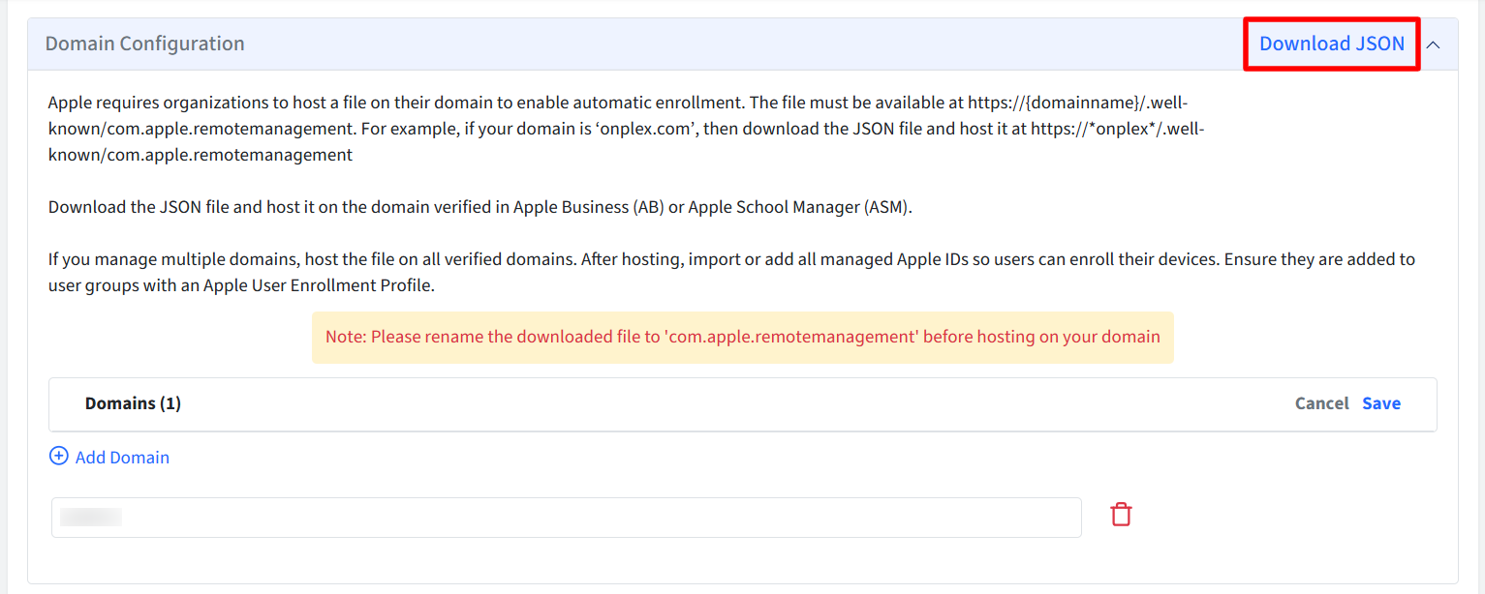1485x594 pixels.
Task: Collapse the Domain Configuration section chevron
Action: (1434, 45)
